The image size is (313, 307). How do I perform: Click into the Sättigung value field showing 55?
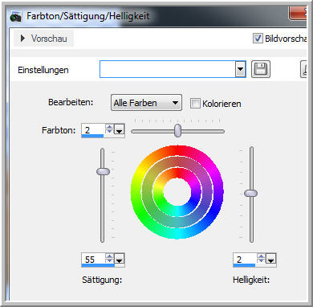tap(93, 259)
